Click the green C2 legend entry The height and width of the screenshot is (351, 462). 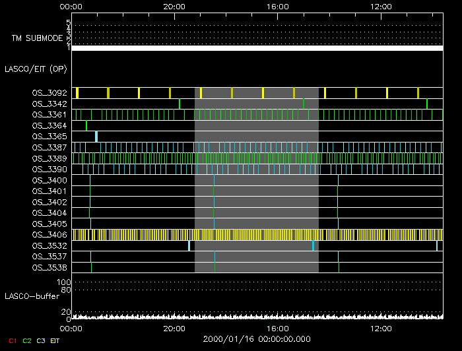coord(26,340)
